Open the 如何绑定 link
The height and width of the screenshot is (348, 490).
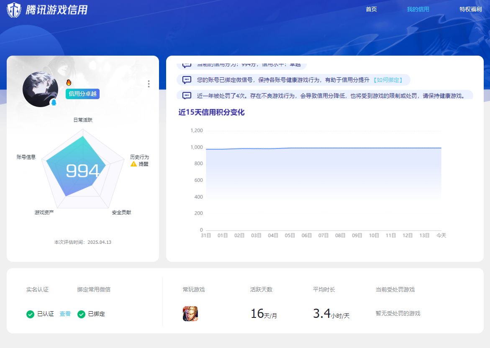click(x=388, y=80)
